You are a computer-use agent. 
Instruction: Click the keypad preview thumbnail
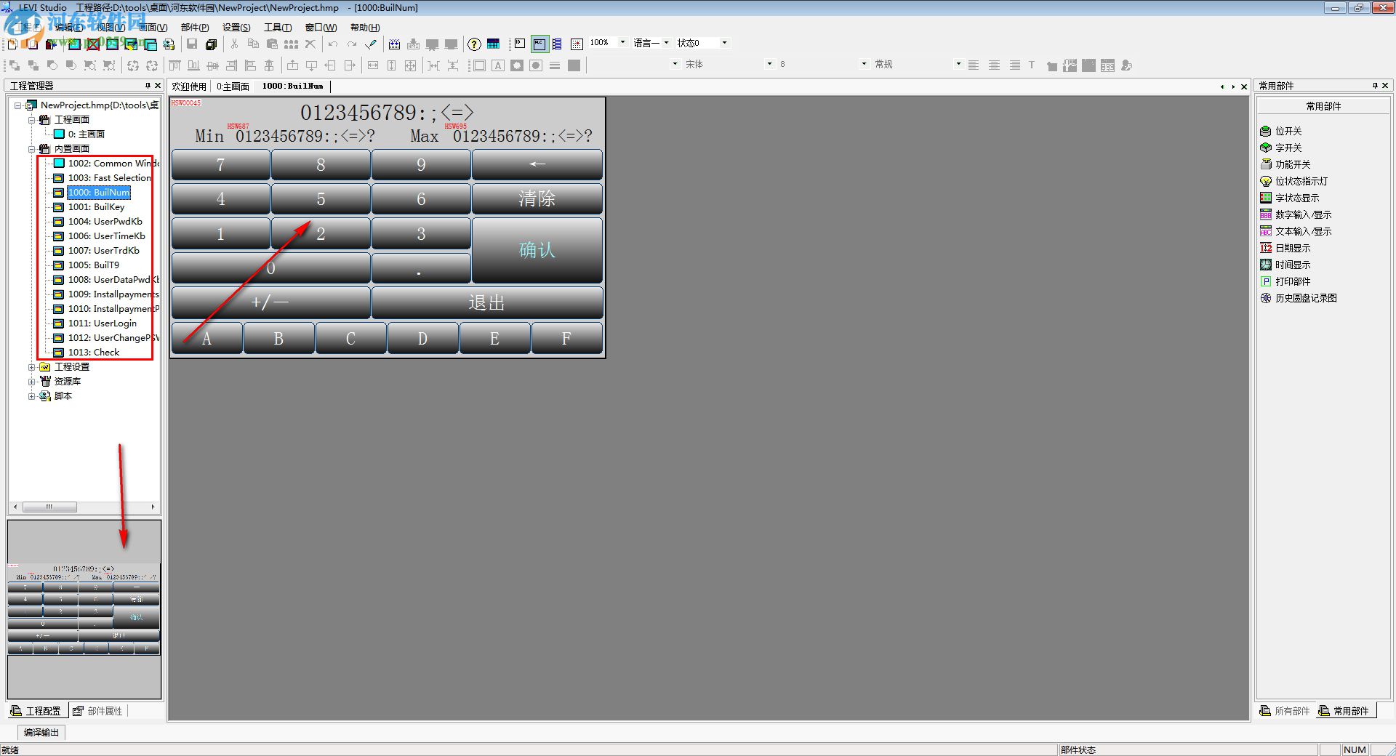tap(84, 609)
